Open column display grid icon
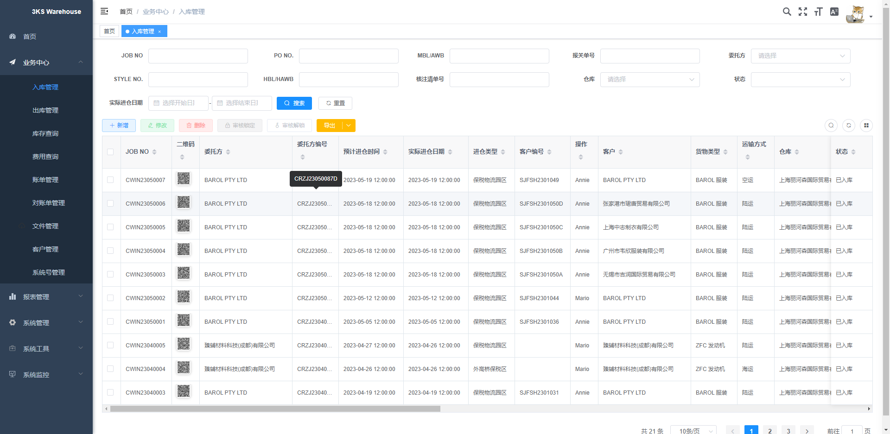The height and width of the screenshot is (434, 890). coord(866,125)
